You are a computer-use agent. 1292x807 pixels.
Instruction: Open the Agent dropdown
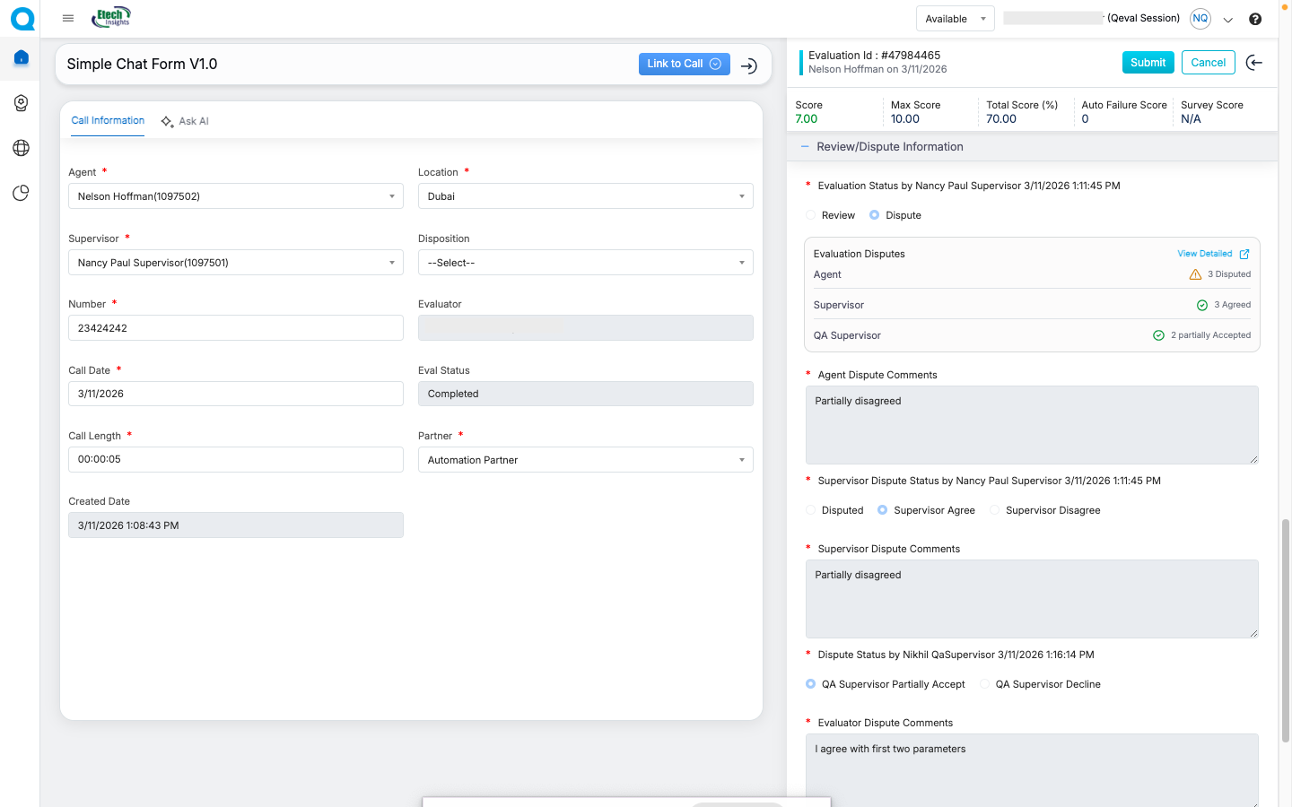[235, 196]
